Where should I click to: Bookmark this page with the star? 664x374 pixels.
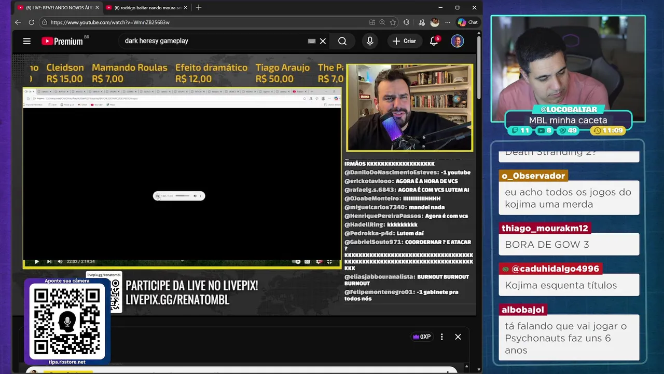coord(393,22)
